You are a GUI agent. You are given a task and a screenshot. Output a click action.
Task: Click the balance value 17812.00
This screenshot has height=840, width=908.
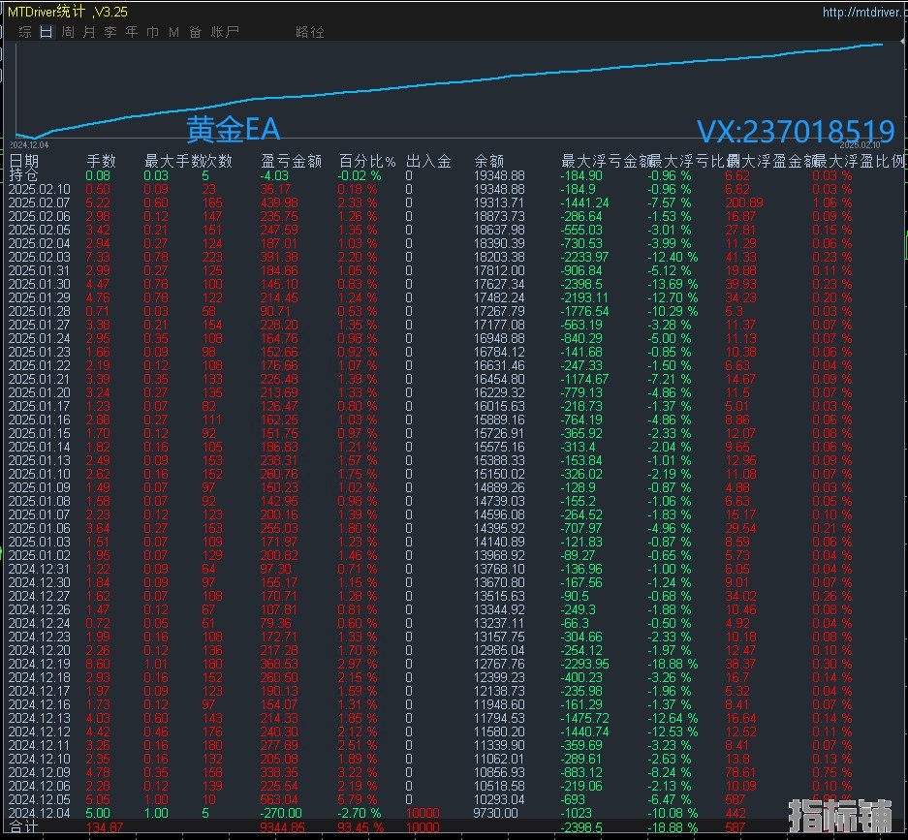pos(499,270)
